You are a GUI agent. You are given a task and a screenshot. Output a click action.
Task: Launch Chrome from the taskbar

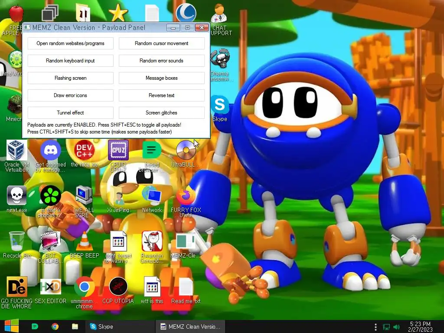pyautogui.click(x=55, y=326)
